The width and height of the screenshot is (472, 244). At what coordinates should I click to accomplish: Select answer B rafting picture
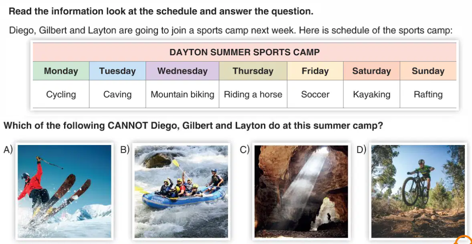point(181,192)
